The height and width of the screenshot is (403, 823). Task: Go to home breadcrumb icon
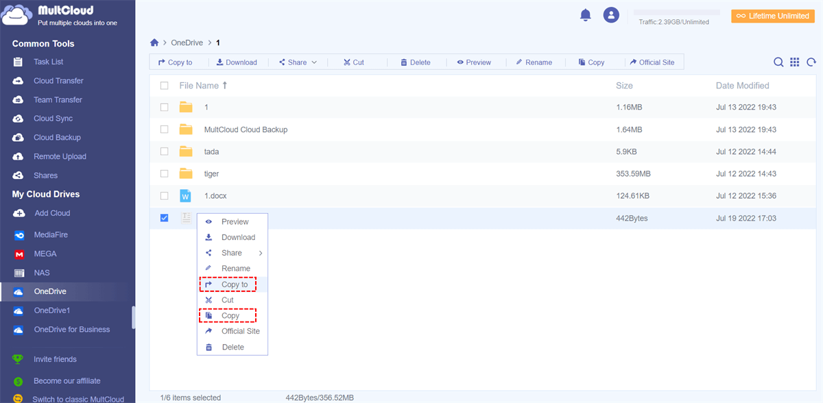155,42
